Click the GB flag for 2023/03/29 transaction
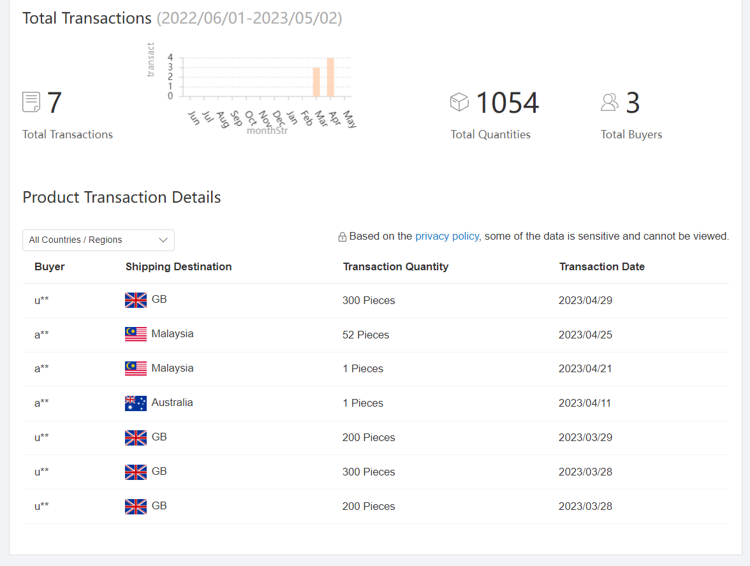Screen dimensions: 750x566 (x=136, y=437)
